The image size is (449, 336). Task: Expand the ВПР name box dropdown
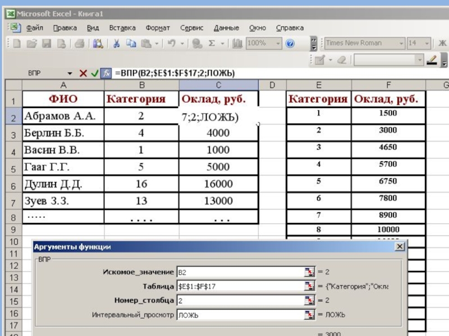click(70, 73)
